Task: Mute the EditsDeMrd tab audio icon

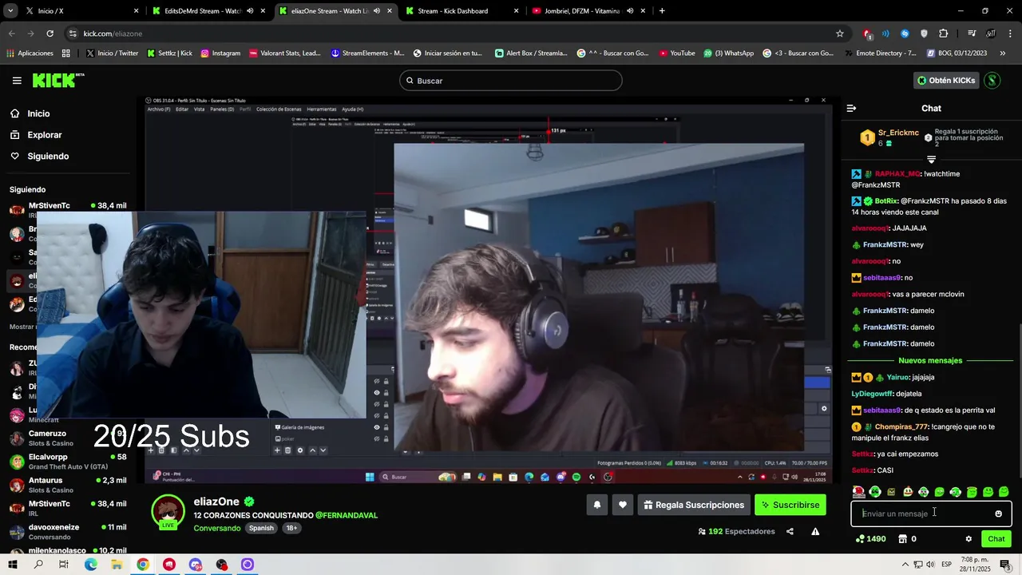Action: pos(250,11)
